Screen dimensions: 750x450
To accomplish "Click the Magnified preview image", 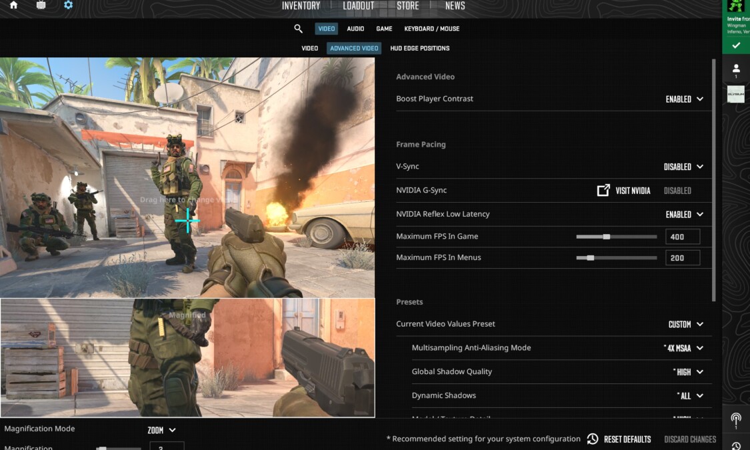I will [187, 358].
